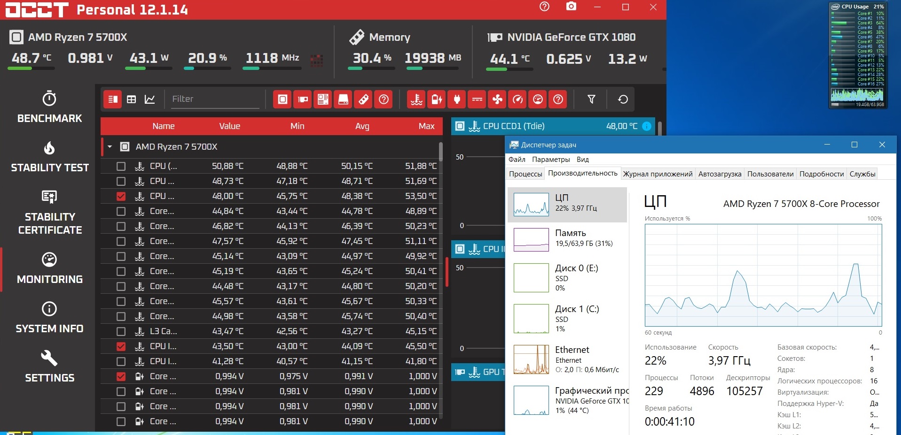Viewport: 901px width, 435px height.
Task: Sort sensor table by Avg column
Action: point(362,126)
